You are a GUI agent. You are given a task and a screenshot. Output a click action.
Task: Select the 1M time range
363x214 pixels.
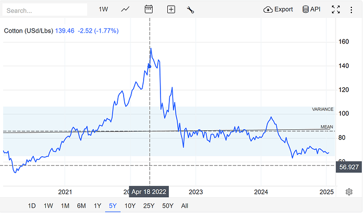pos(65,206)
